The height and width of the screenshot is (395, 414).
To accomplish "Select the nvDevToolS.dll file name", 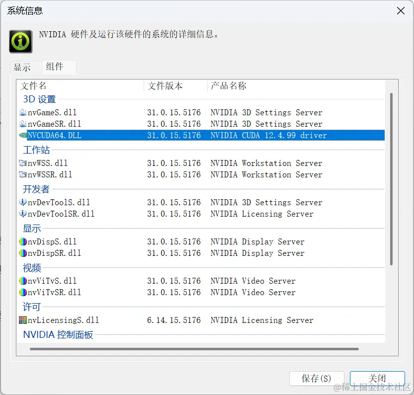I will (59, 202).
